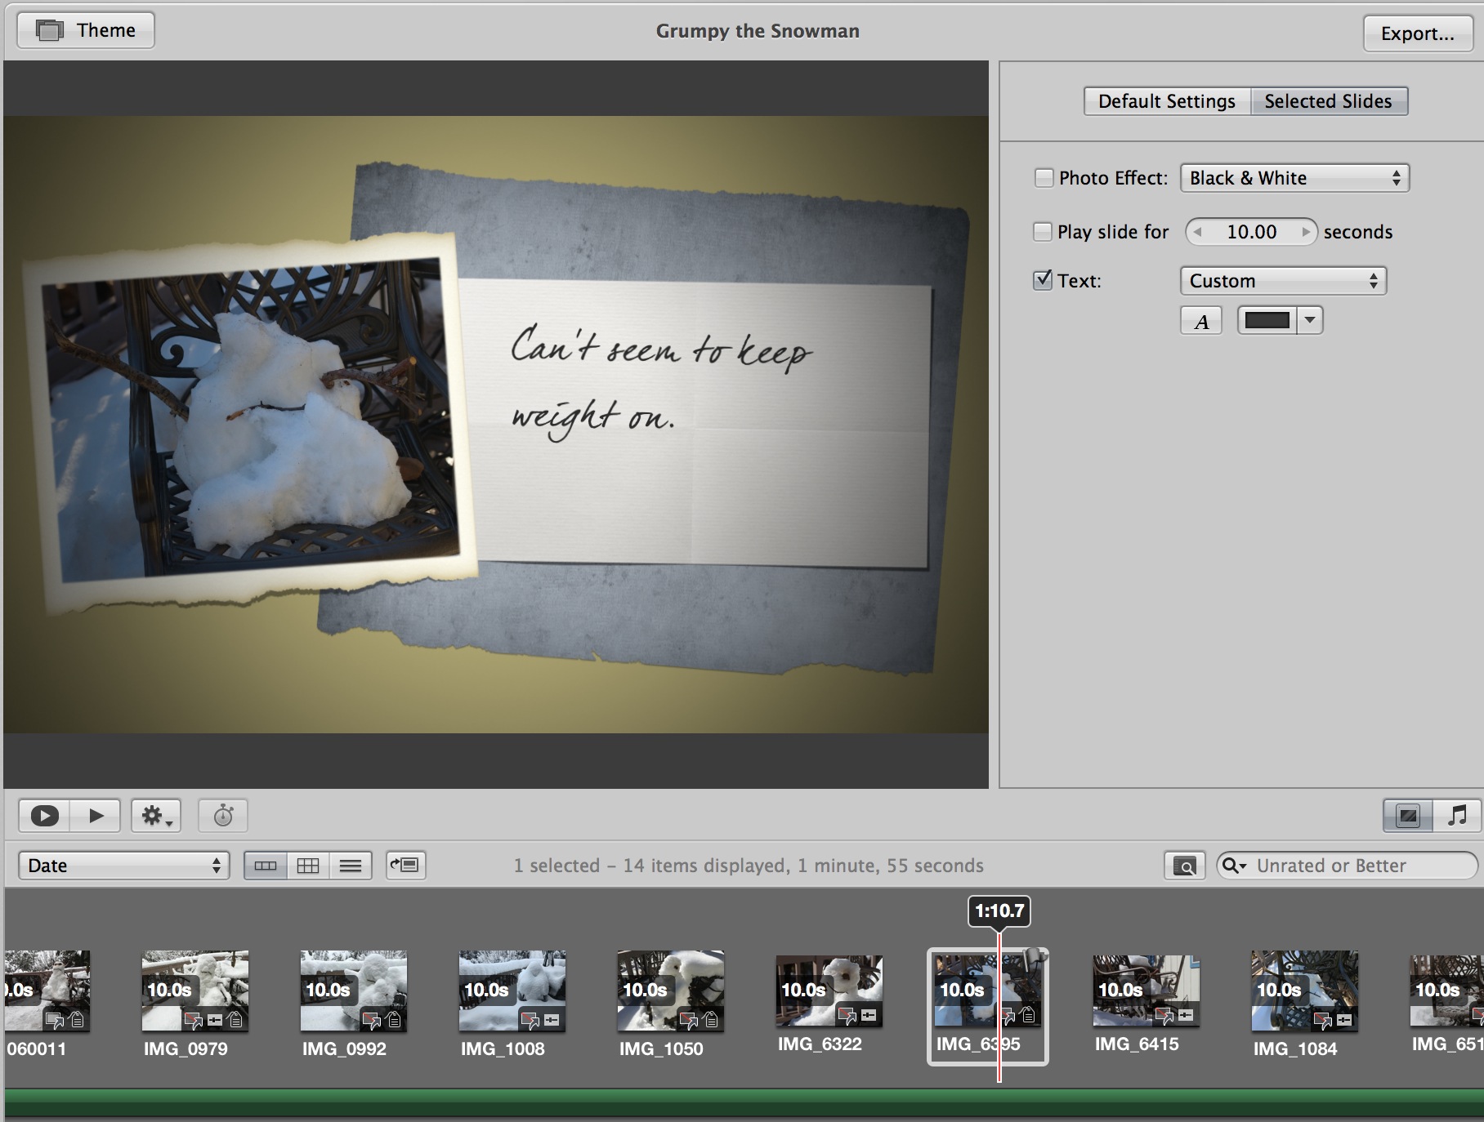Switch to filmstrip view icon
The height and width of the screenshot is (1122, 1484).
pos(266,866)
